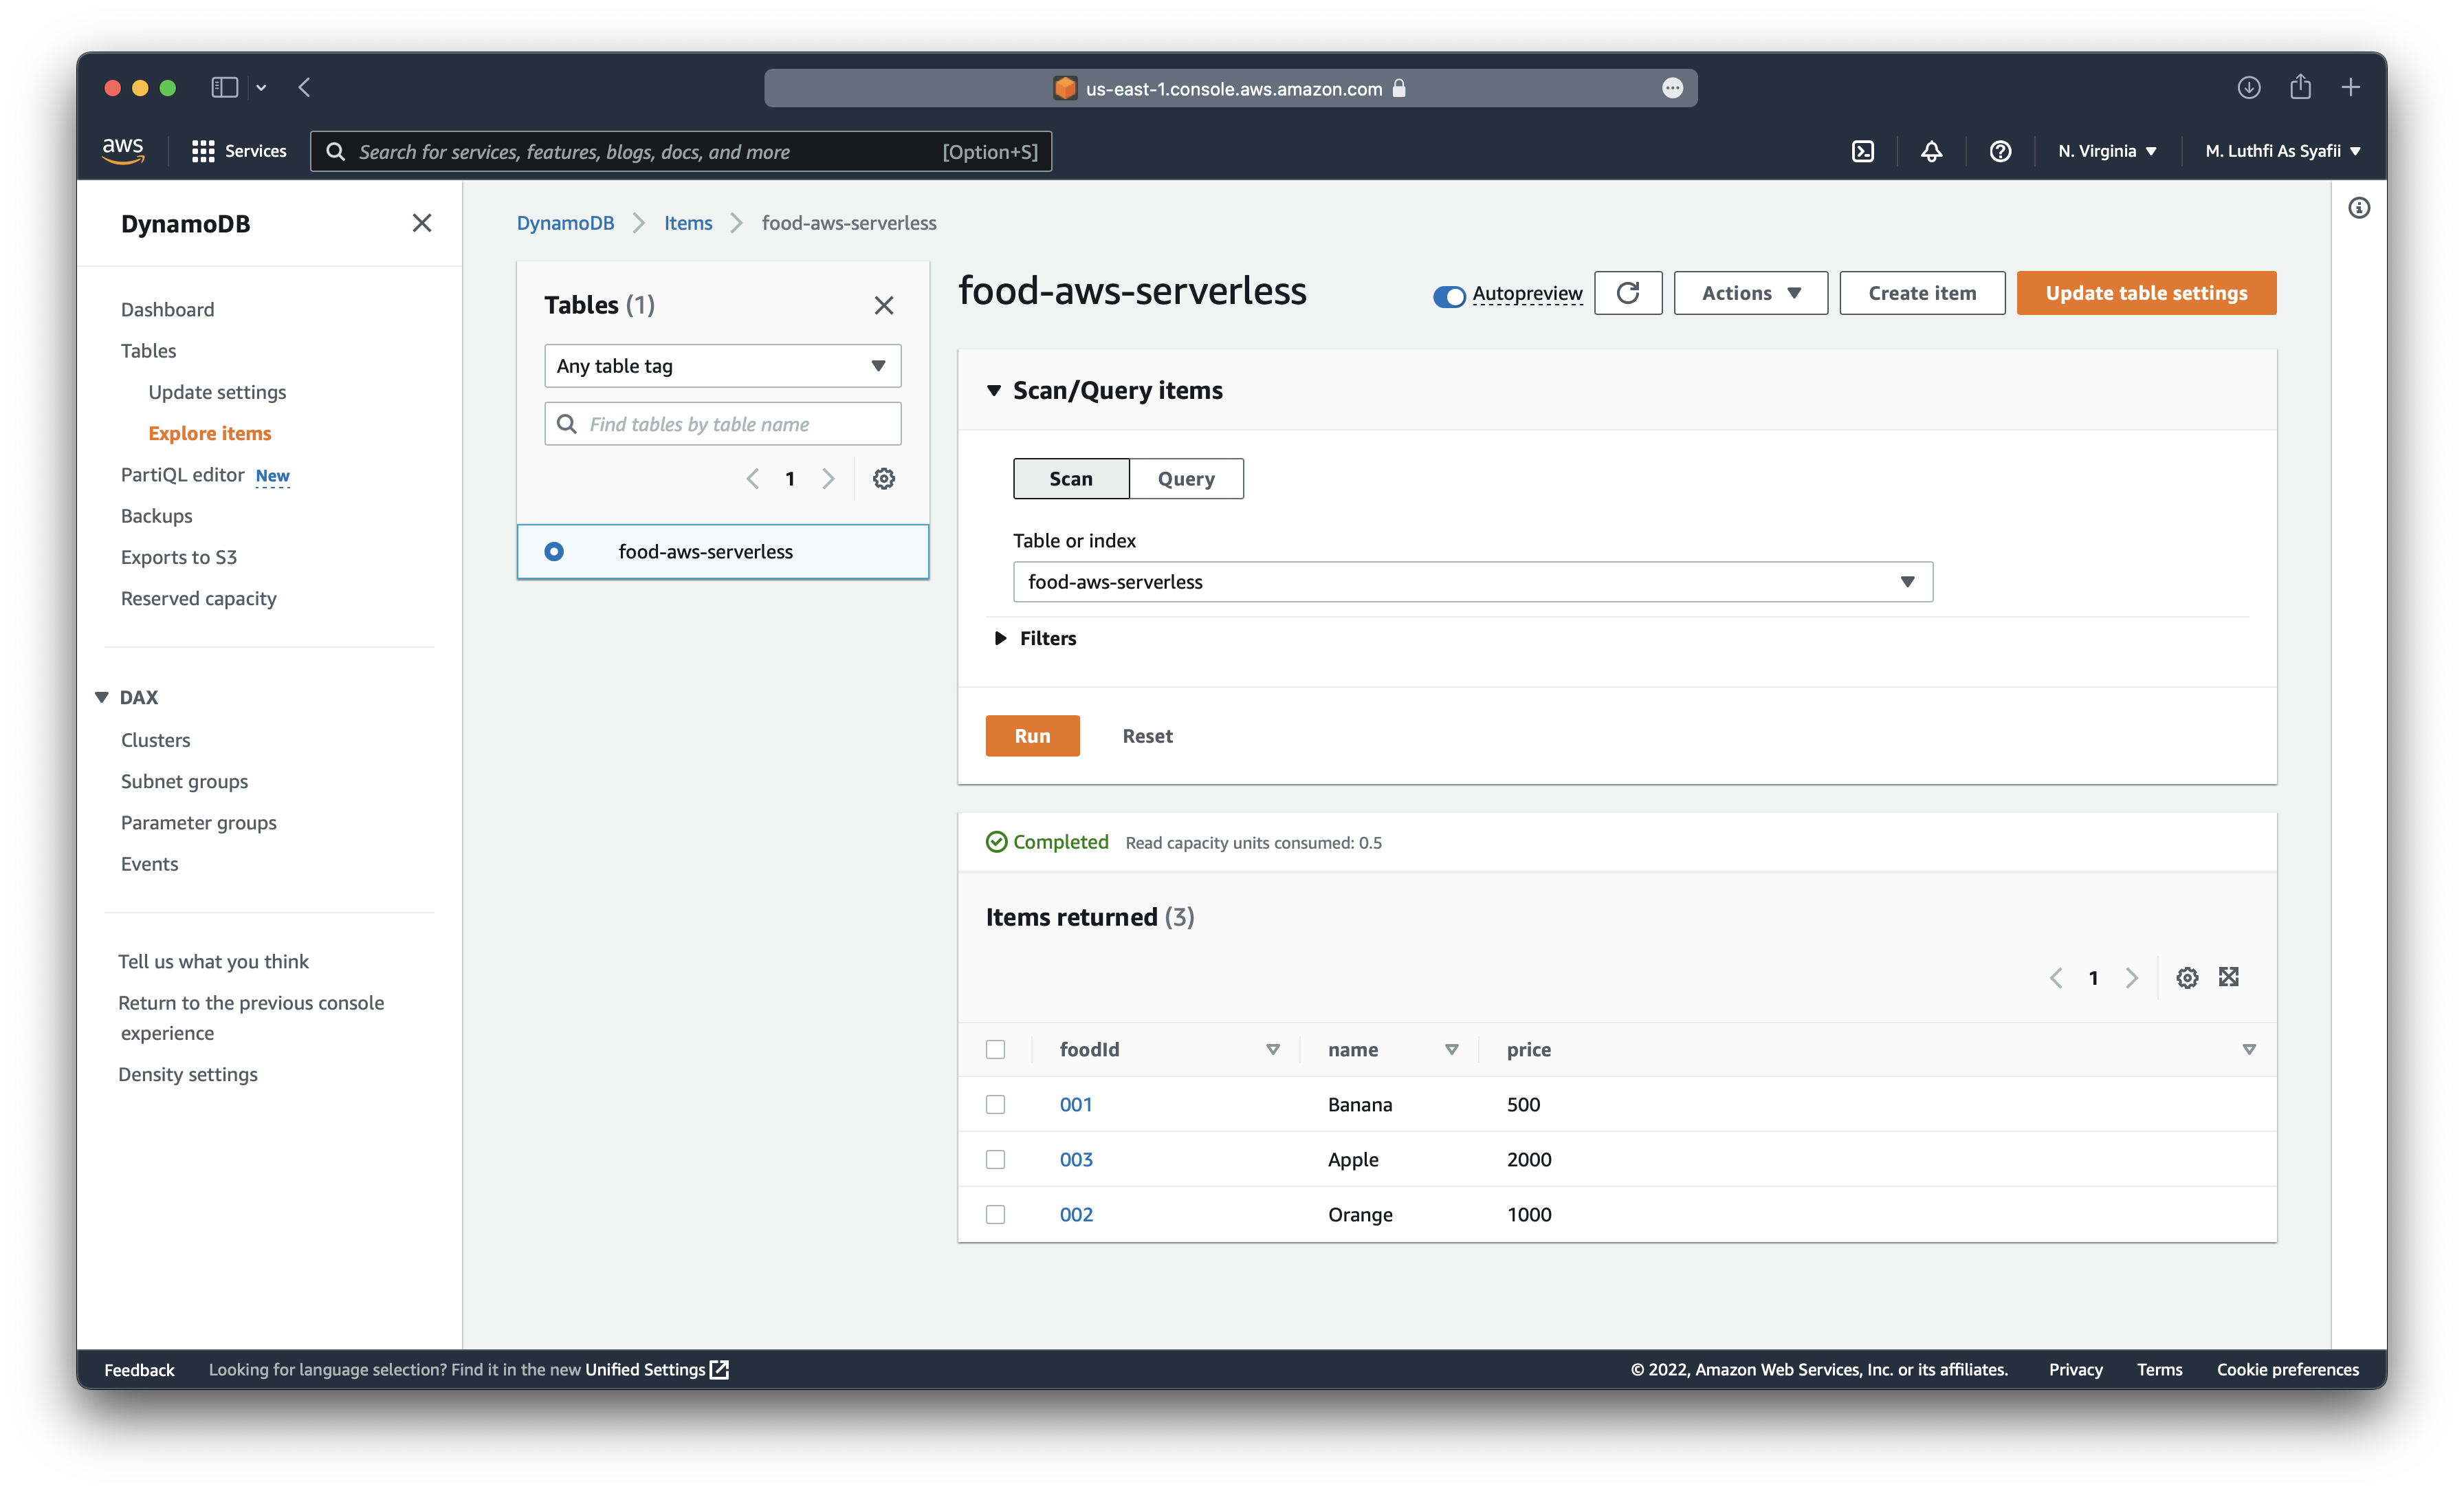Click the search magnifier in AWS search bar
This screenshot has width=2464, height=1491.
point(336,151)
